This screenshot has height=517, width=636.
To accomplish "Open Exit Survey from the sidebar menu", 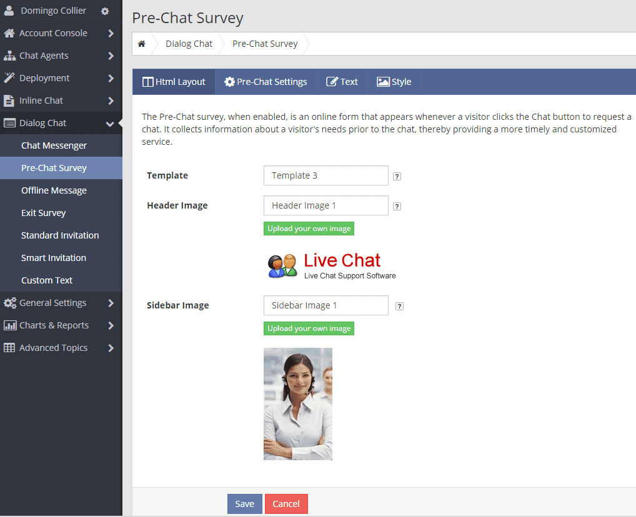I will [x=44, y=212].
